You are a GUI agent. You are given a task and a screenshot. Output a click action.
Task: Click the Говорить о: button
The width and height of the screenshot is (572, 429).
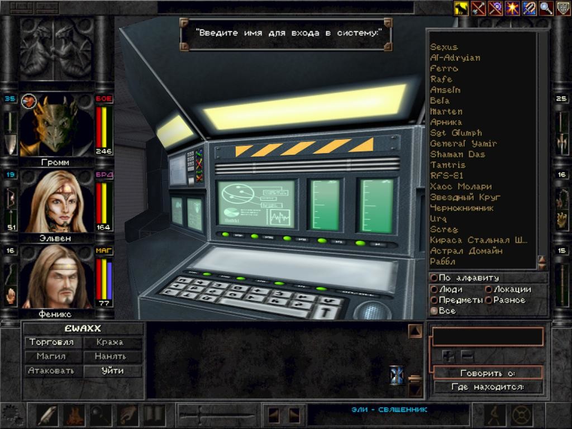[x=488, y=373]
